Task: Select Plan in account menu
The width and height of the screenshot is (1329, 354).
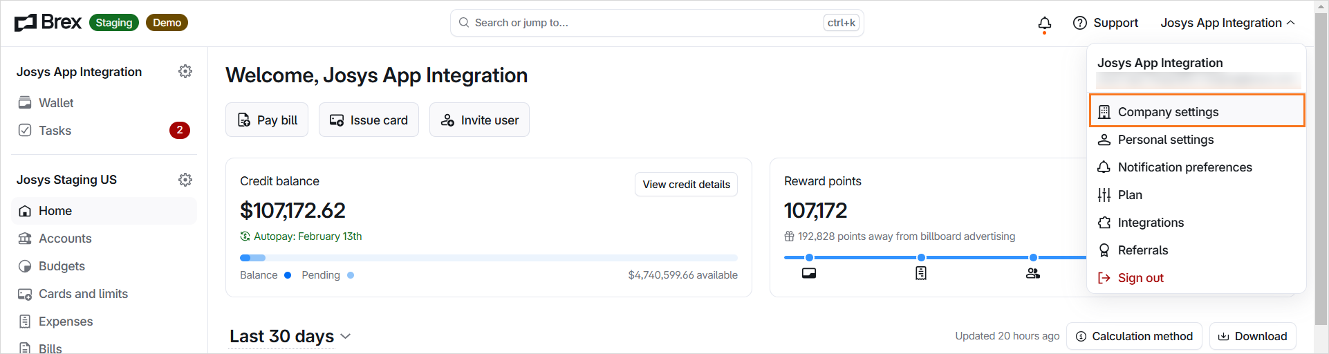Action: (1196, 195)
